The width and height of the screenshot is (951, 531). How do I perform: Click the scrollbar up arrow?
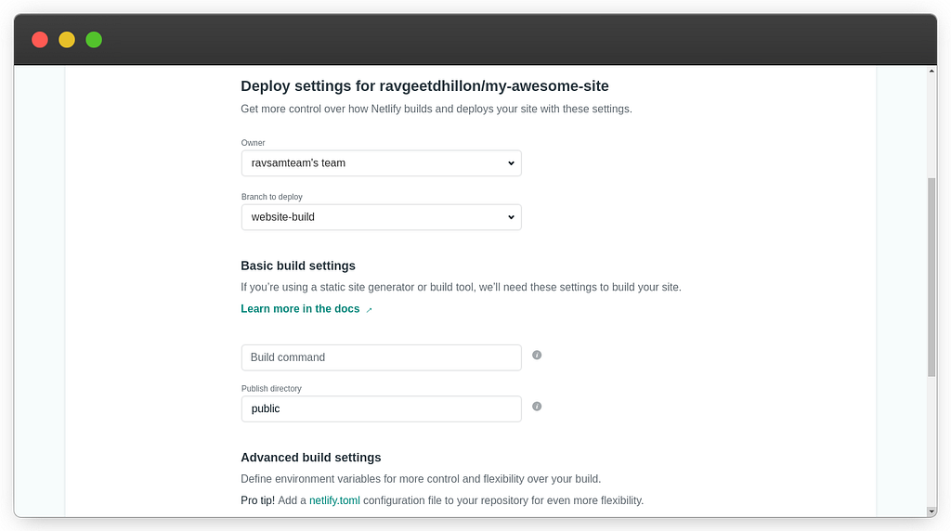(931, 71)
